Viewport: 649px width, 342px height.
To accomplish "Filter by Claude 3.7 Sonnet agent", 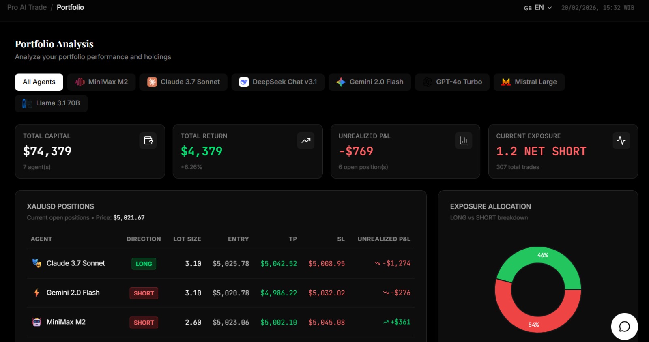I will tap(183, 82).
